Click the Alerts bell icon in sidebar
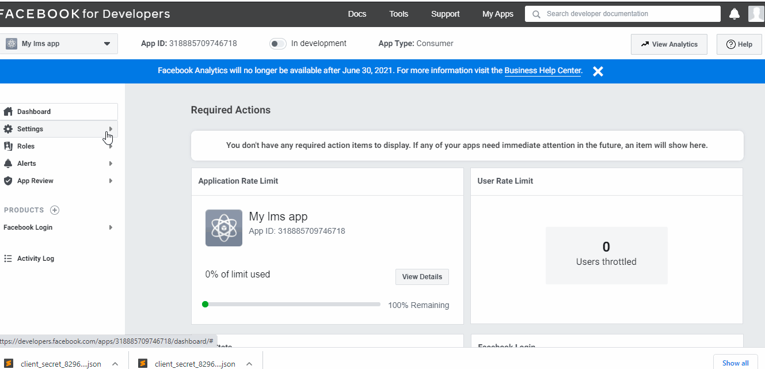Viewport: 765px width, 369px height. 8,163
